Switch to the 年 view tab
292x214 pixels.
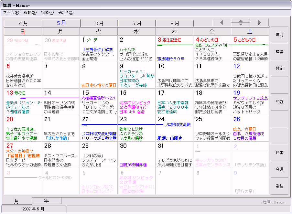point(47,201)
